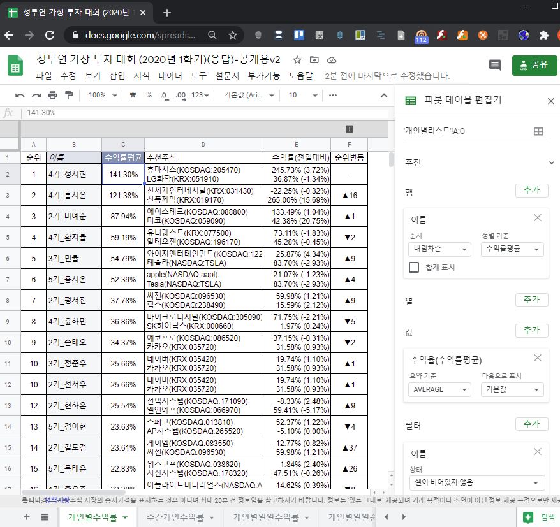Viewport: 560px width, 527px height.
Task: Open the 수정 menu
Action: click(x=68, y=76)
